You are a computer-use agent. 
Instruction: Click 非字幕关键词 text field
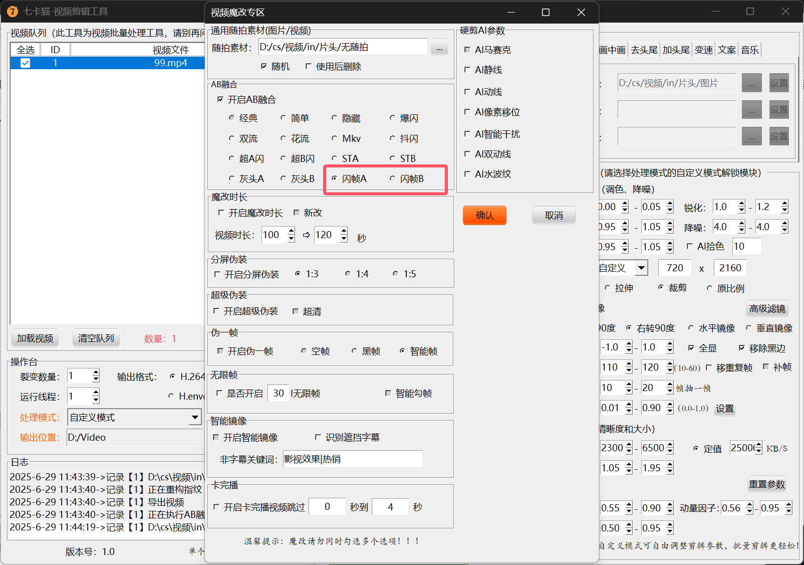(x=353, y=459)
